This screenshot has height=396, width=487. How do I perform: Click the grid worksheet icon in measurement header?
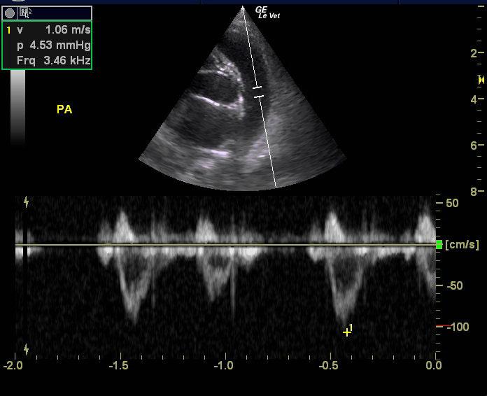[x=23, y=12]
